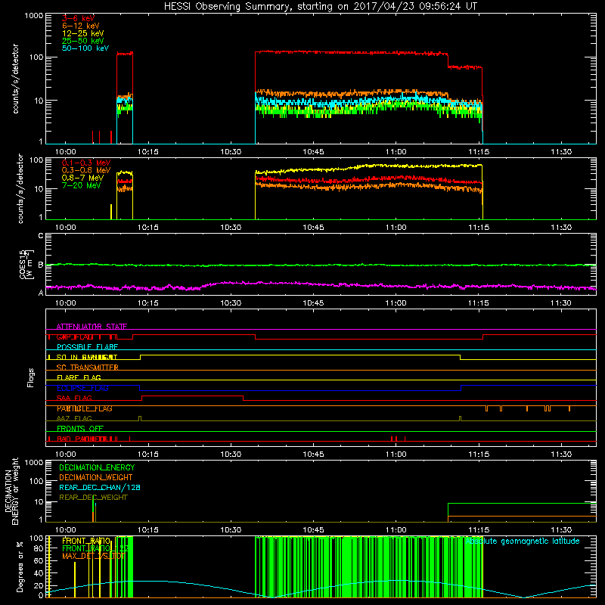
Task: Select the red 3-6 keV legend label
Action: click(78, 18)
